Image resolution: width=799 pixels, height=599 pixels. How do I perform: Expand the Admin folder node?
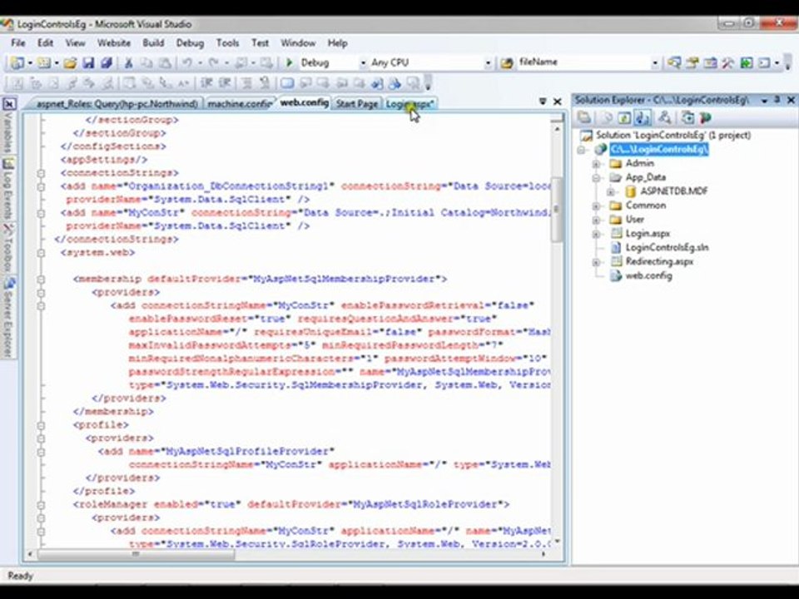point(596,164)
